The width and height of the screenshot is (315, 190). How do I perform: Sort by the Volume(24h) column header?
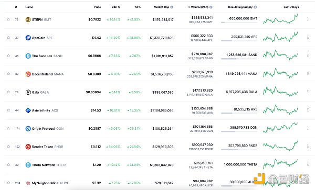tap(200, 7)
